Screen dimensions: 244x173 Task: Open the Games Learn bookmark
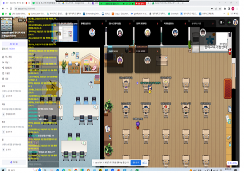36,14
